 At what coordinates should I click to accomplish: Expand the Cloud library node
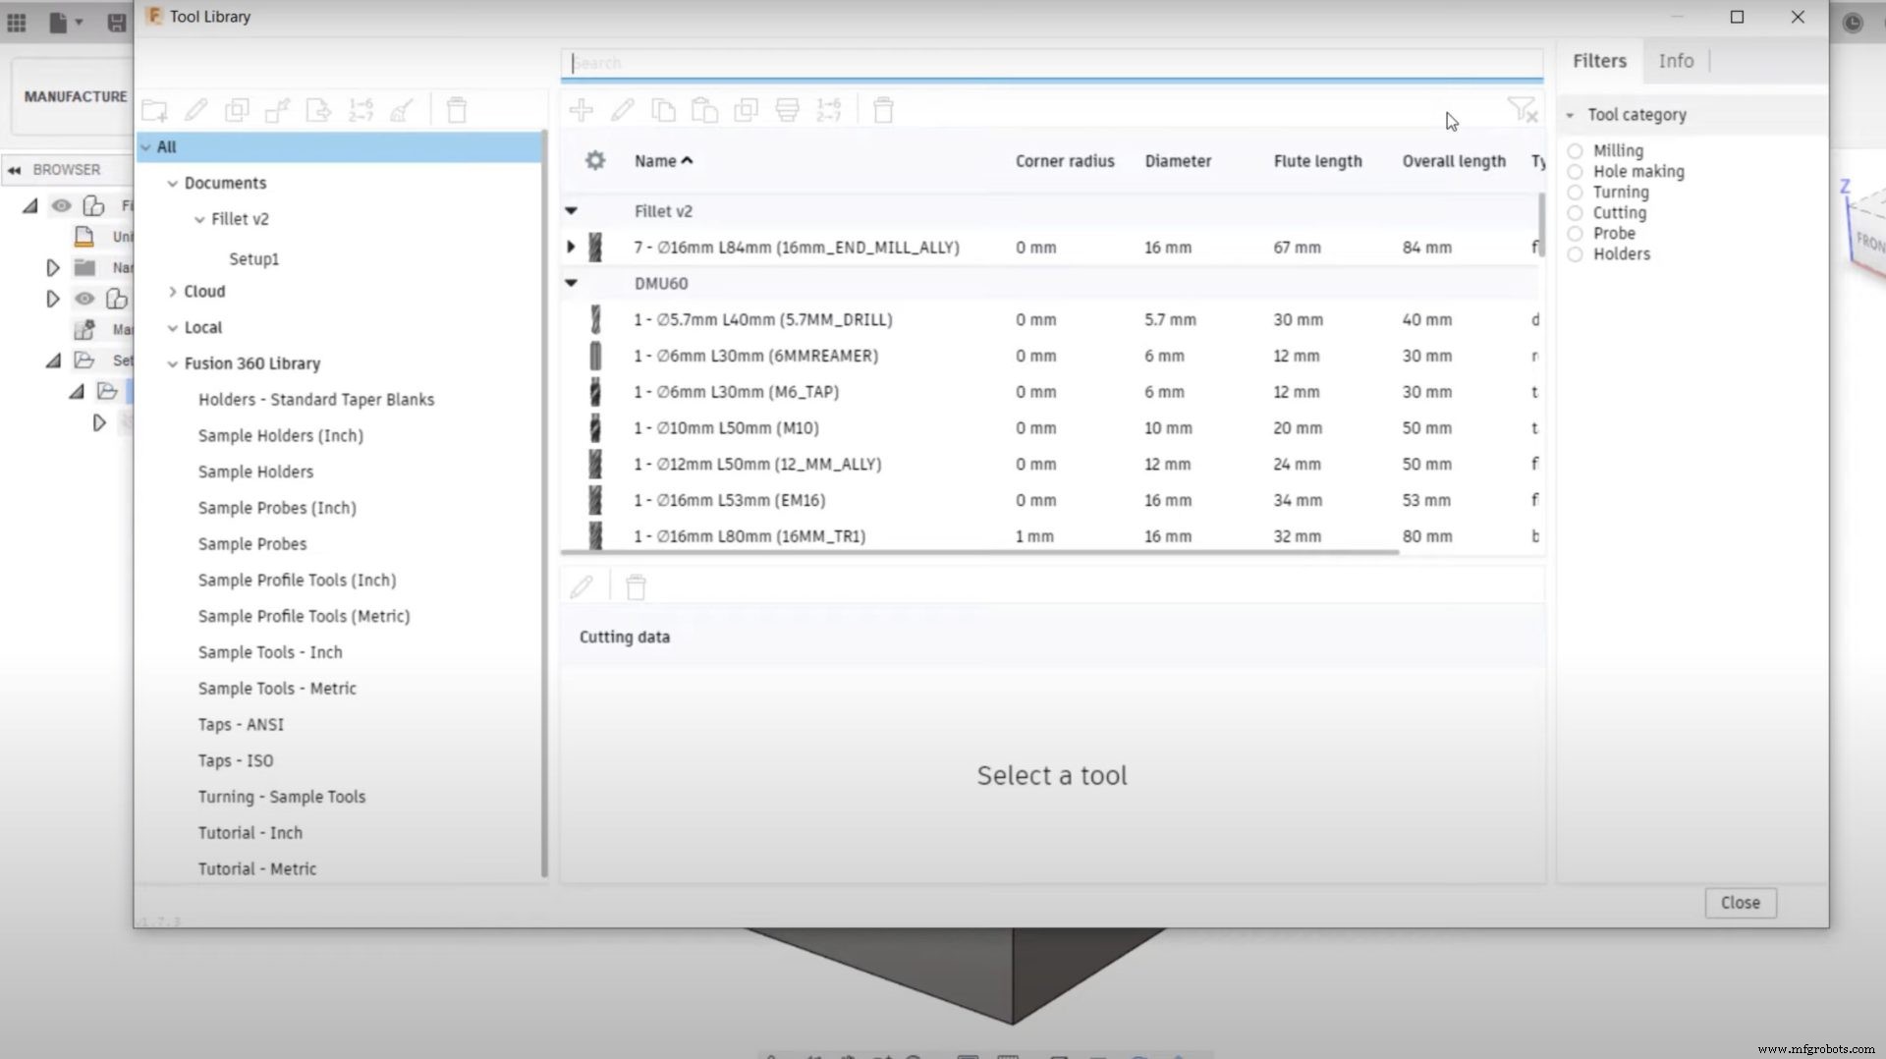pos(173,292)
